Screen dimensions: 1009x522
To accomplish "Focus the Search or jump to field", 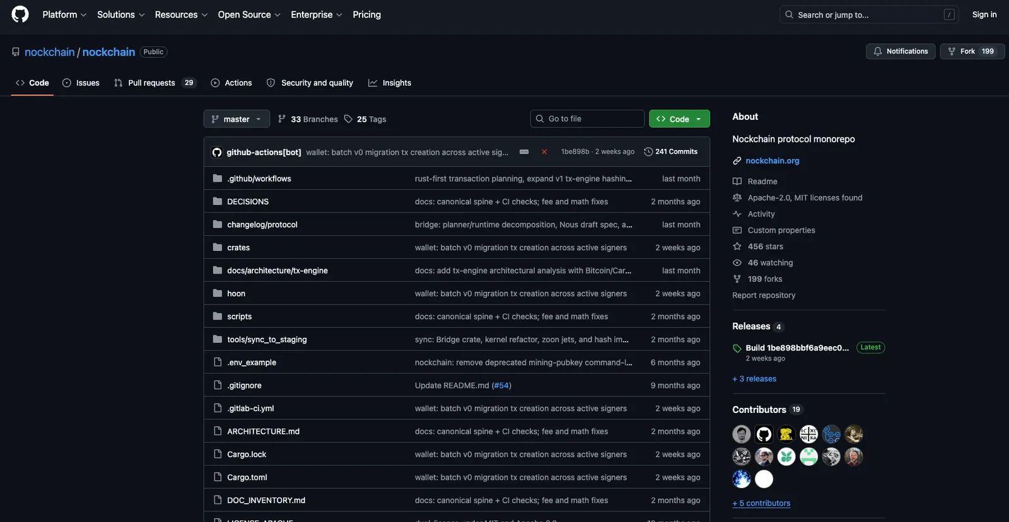I will pyautogui.click(x=869, y=14).
